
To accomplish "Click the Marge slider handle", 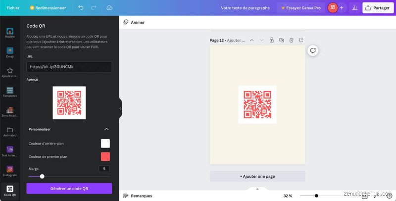I will pos(42,176).
